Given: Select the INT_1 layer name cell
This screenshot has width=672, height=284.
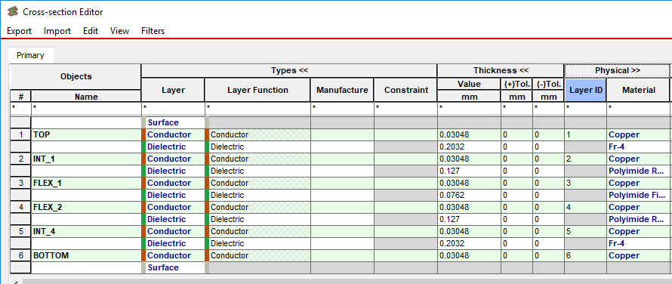Looking at the screenshot, I should [86, 159].
